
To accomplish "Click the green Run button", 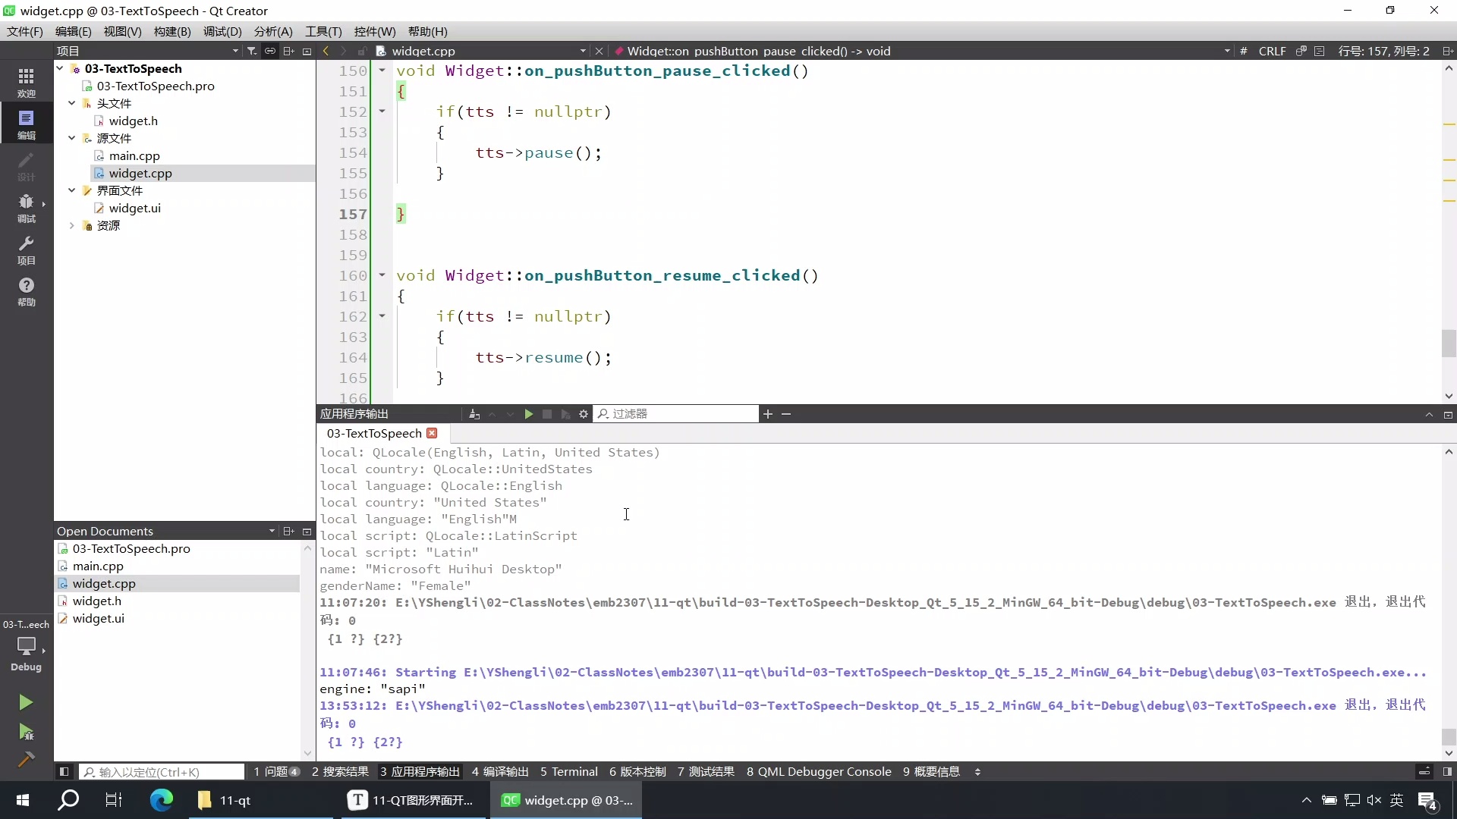I will [26, 702].
